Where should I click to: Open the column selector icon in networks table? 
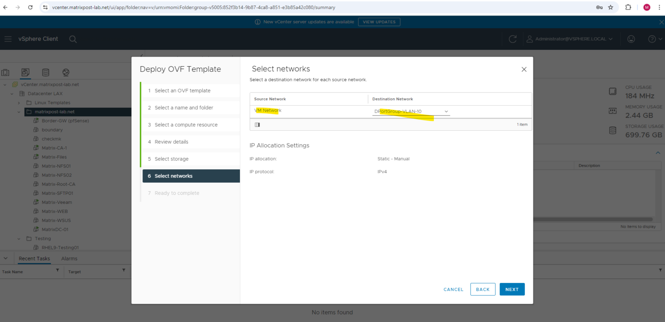(x=257, y=124)
